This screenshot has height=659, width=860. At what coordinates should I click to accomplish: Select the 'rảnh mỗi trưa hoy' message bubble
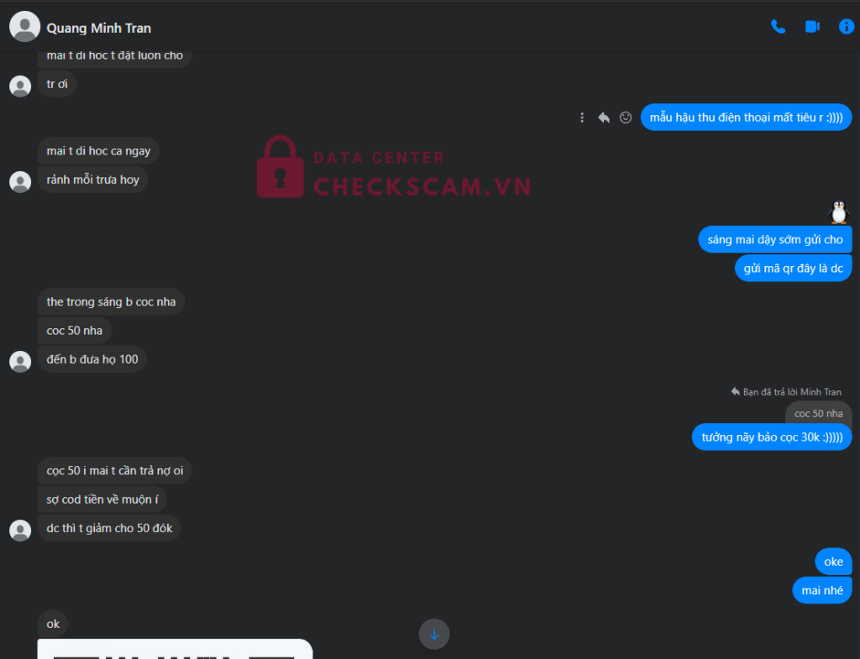click(92, 180)
